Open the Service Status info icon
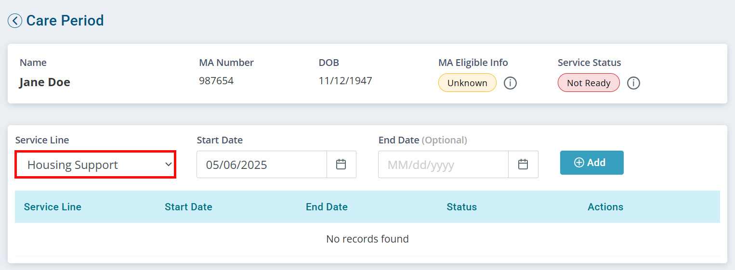735x270 pixels. tap(633, 83)
